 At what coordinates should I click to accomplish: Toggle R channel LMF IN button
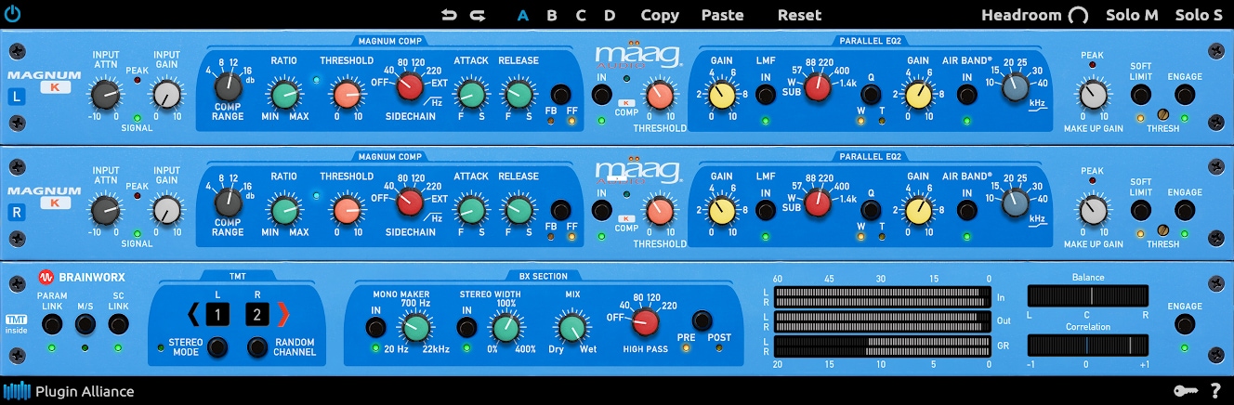pos(766,210)
